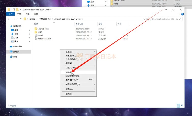
Task: Choose 刷新(E) in context menu
Action: pos(78,63)
